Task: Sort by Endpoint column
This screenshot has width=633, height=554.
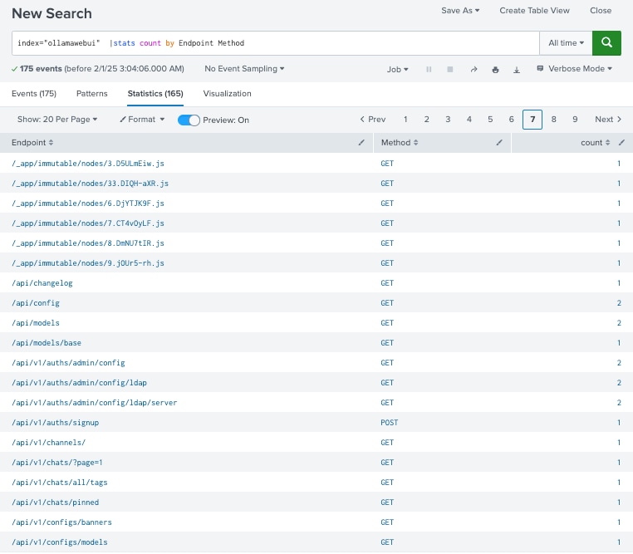Action: pos(32,142)
